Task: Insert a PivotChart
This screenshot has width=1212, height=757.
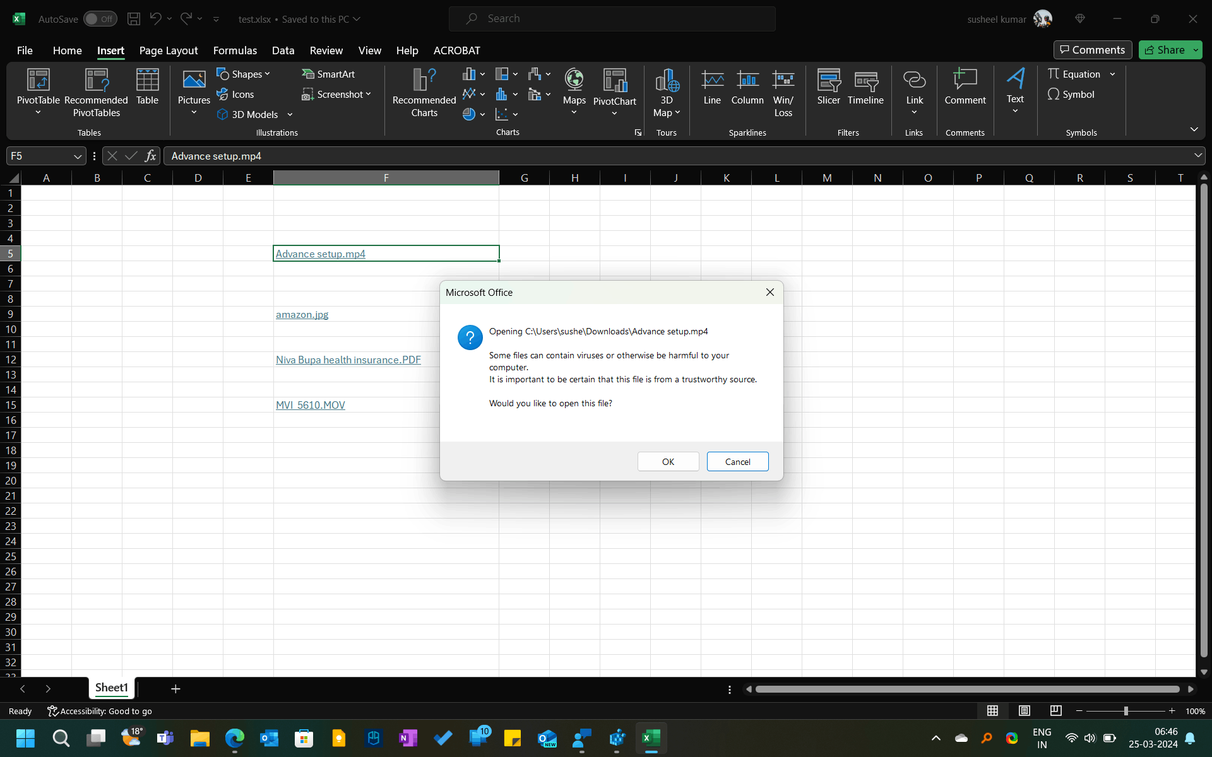Action: tap(614, 88)
